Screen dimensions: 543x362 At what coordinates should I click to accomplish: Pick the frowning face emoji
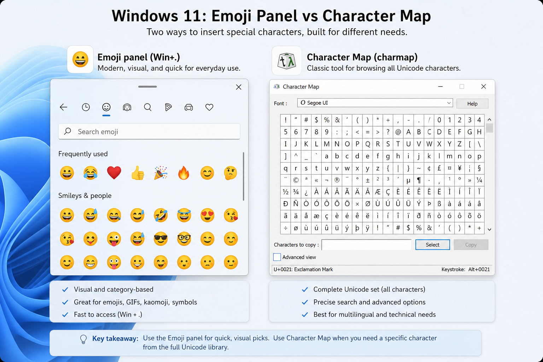[x=208, y=262]
